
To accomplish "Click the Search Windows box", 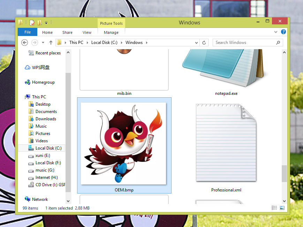I will point(244,42).
